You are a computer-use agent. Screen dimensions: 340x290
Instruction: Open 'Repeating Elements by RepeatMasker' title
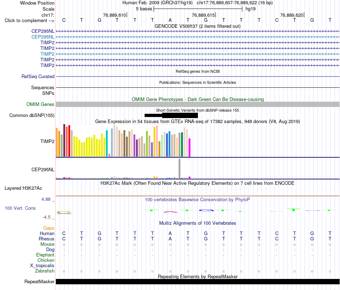198,276
